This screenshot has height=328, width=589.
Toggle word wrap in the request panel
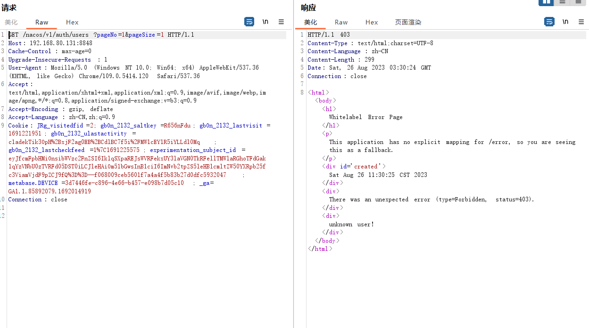pyautogui.click(x=249, y=22)
